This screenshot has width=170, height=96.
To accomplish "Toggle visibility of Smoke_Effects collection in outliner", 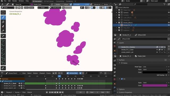I will point(169,23).
